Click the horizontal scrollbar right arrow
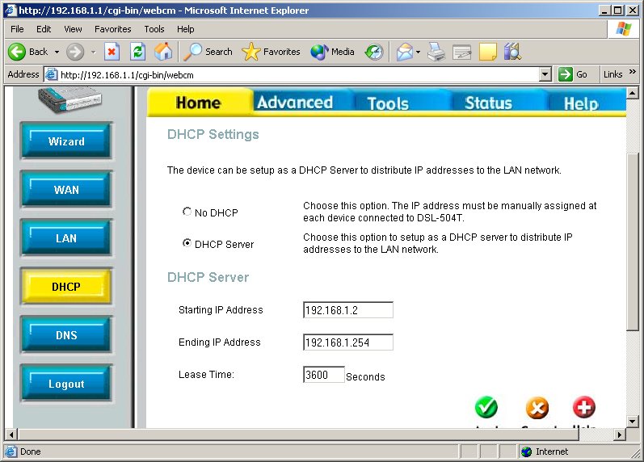 tap(620, 434)
